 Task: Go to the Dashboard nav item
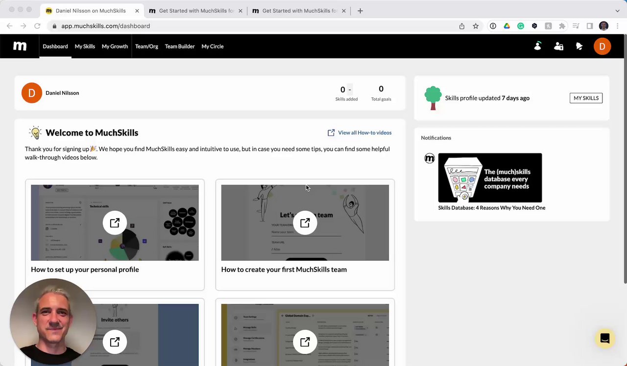coord(55,46)
